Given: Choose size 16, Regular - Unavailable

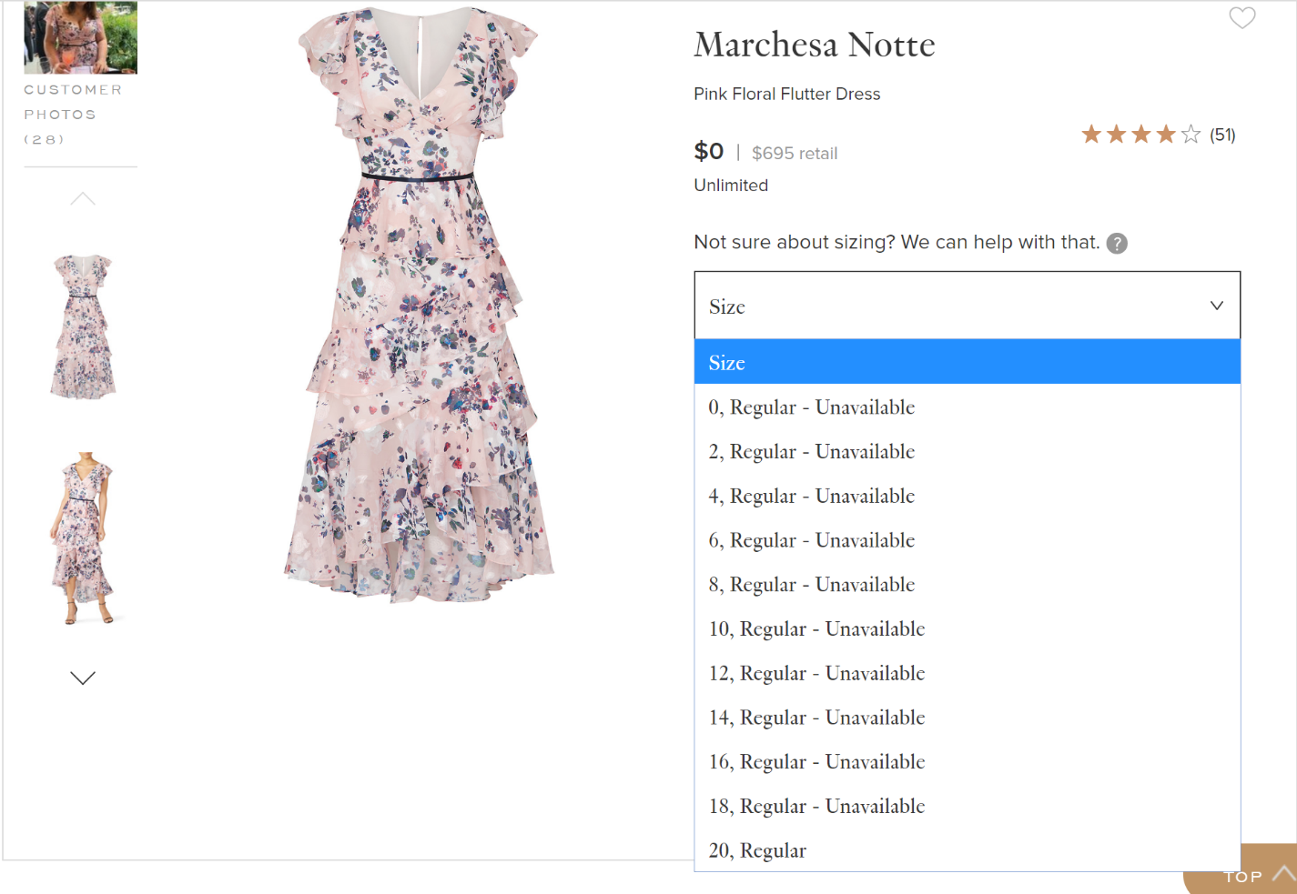Looking at the screenshot, I should click(967, 761).
